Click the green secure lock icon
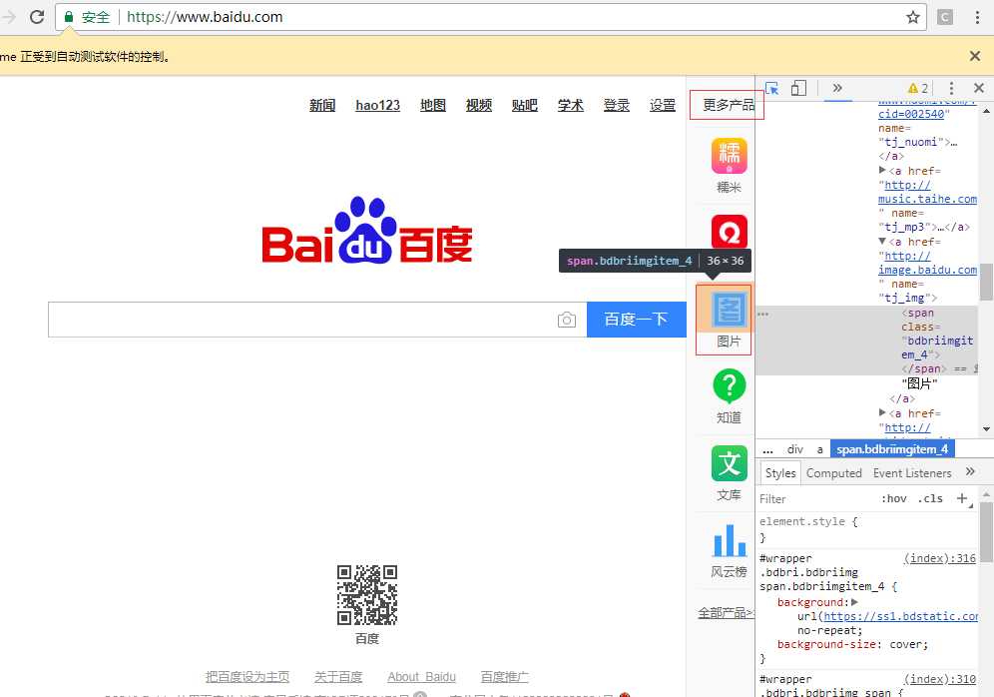Viewport: 994px width, 697px height. coord(69,17)
